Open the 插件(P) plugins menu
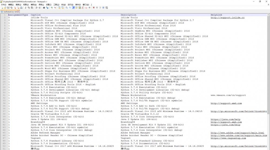The image size is (270, 150). [78, 5]
